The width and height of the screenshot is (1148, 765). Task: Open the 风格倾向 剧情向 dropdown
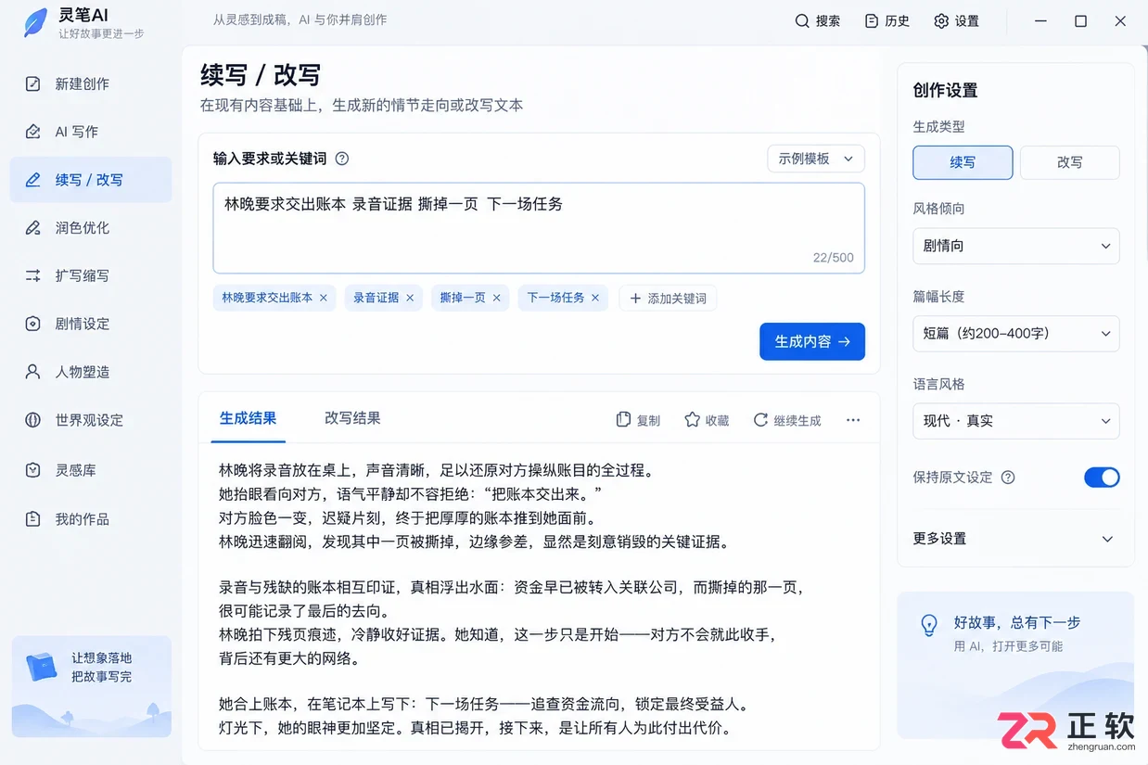pos(1016,246)
